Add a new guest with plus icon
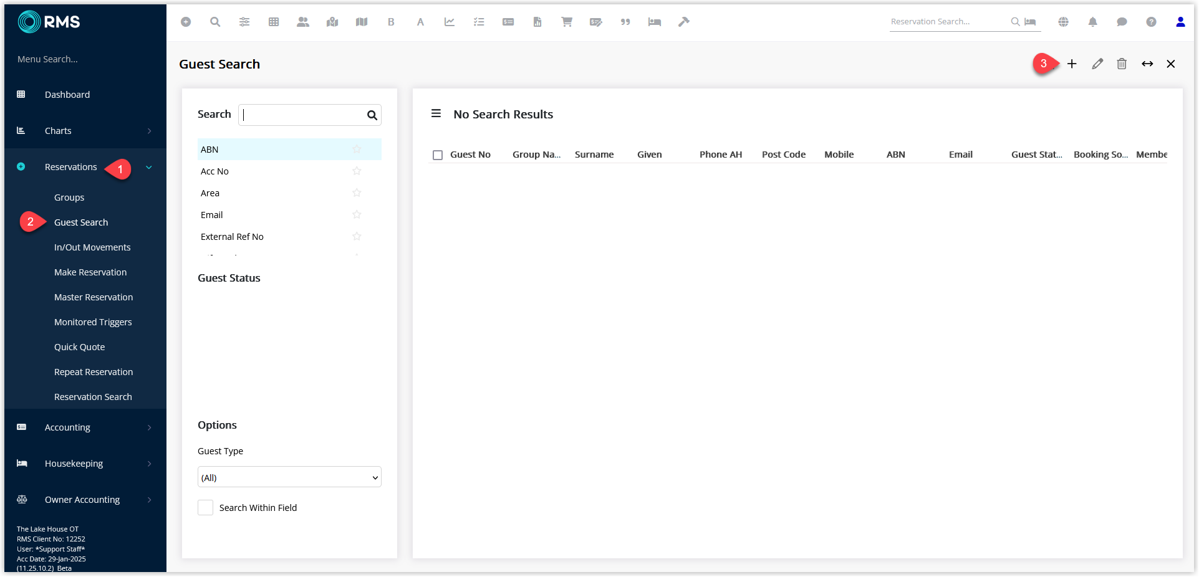Screen dimensions: 1199x577 click(1072, 64)
